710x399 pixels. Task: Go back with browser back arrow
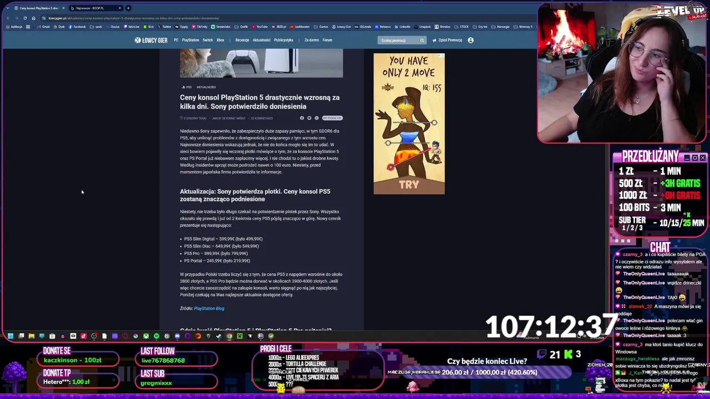pos(8,18)
